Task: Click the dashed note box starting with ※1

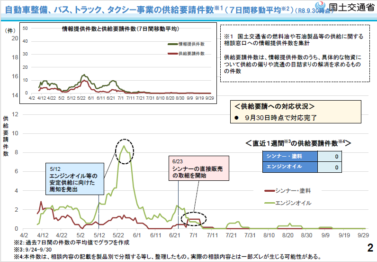Action: [295, 54]
